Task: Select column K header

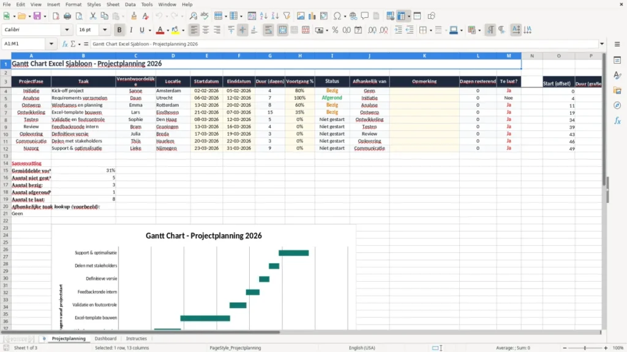Action: click(424, 56)
